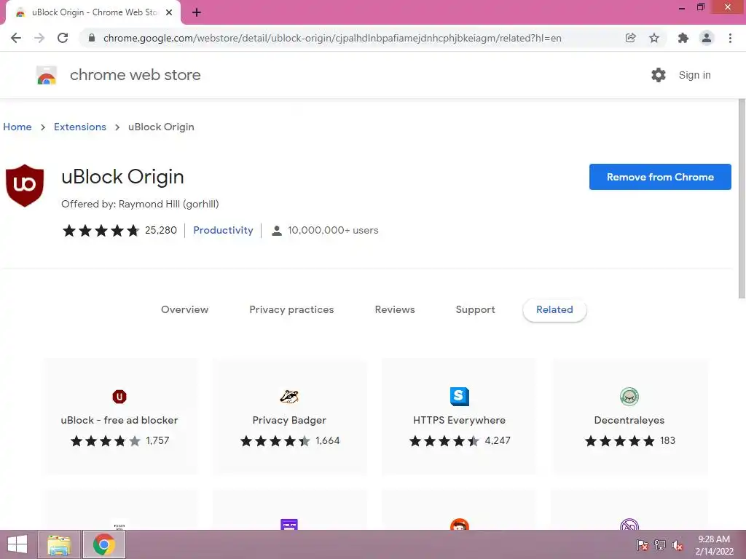Click the five-star rating of uBlock Origin
Image resolution: width=746 pixels, height=559 pixels.
[101, 231]
